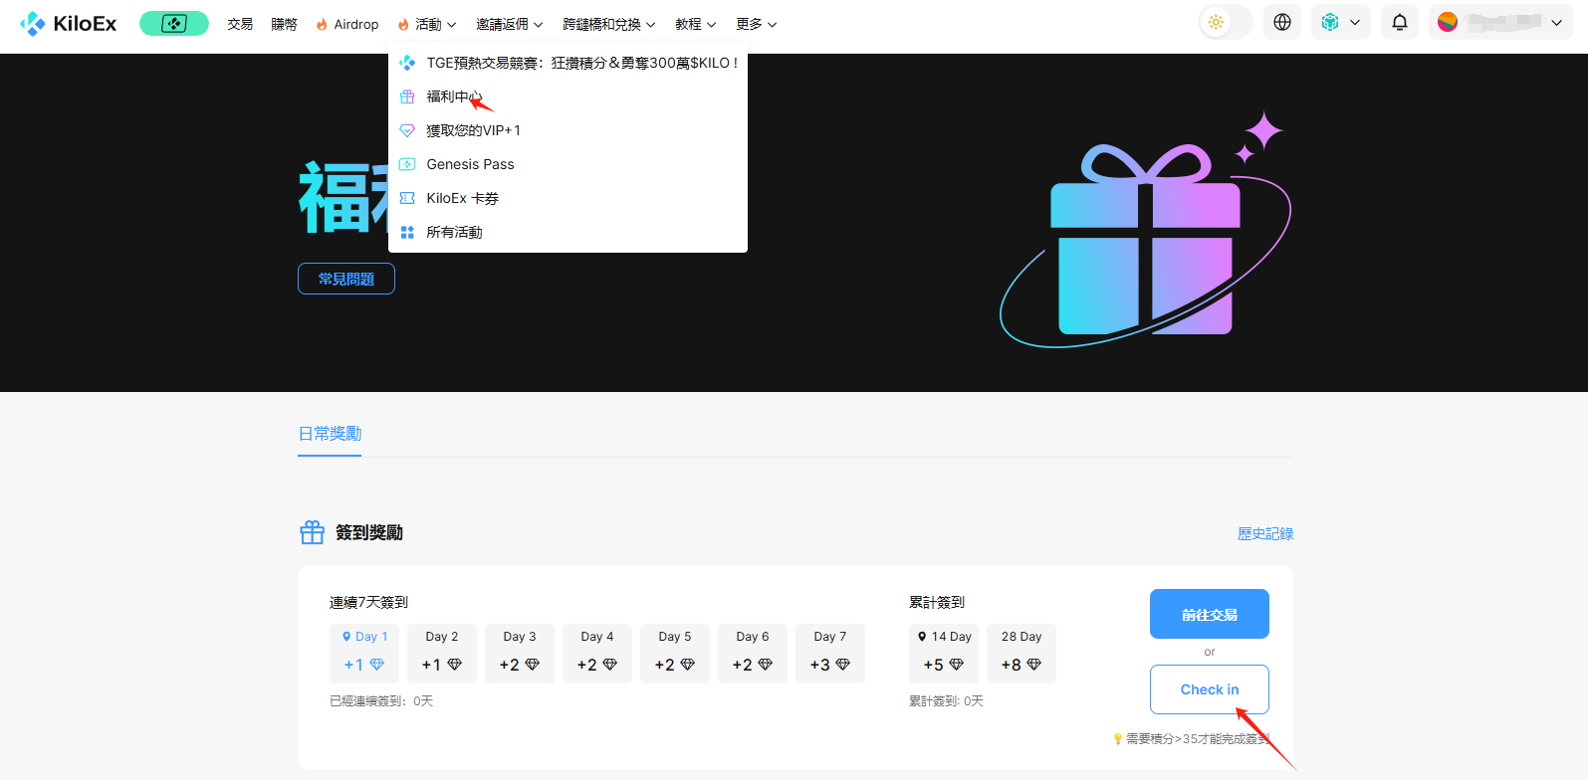The image size is (1588, 780).
Task: Toggle the light/dark theme switch
Action: pos(1225,22)
